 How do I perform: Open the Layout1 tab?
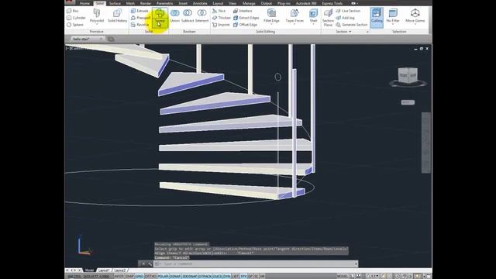point(104,270)
